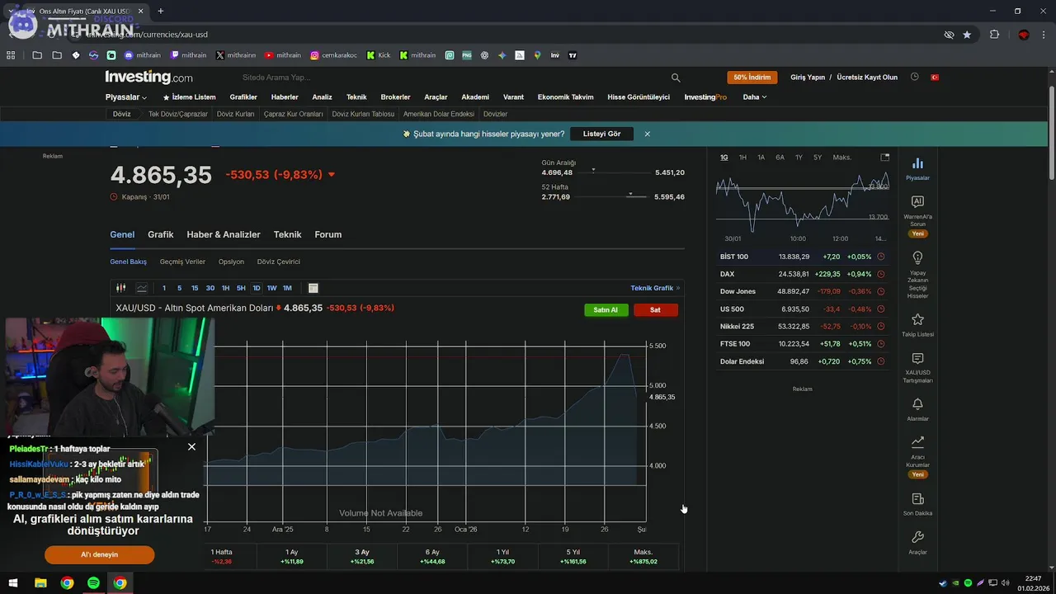
Task: Click the 50% İndirim button
Action: pos(752,77)
